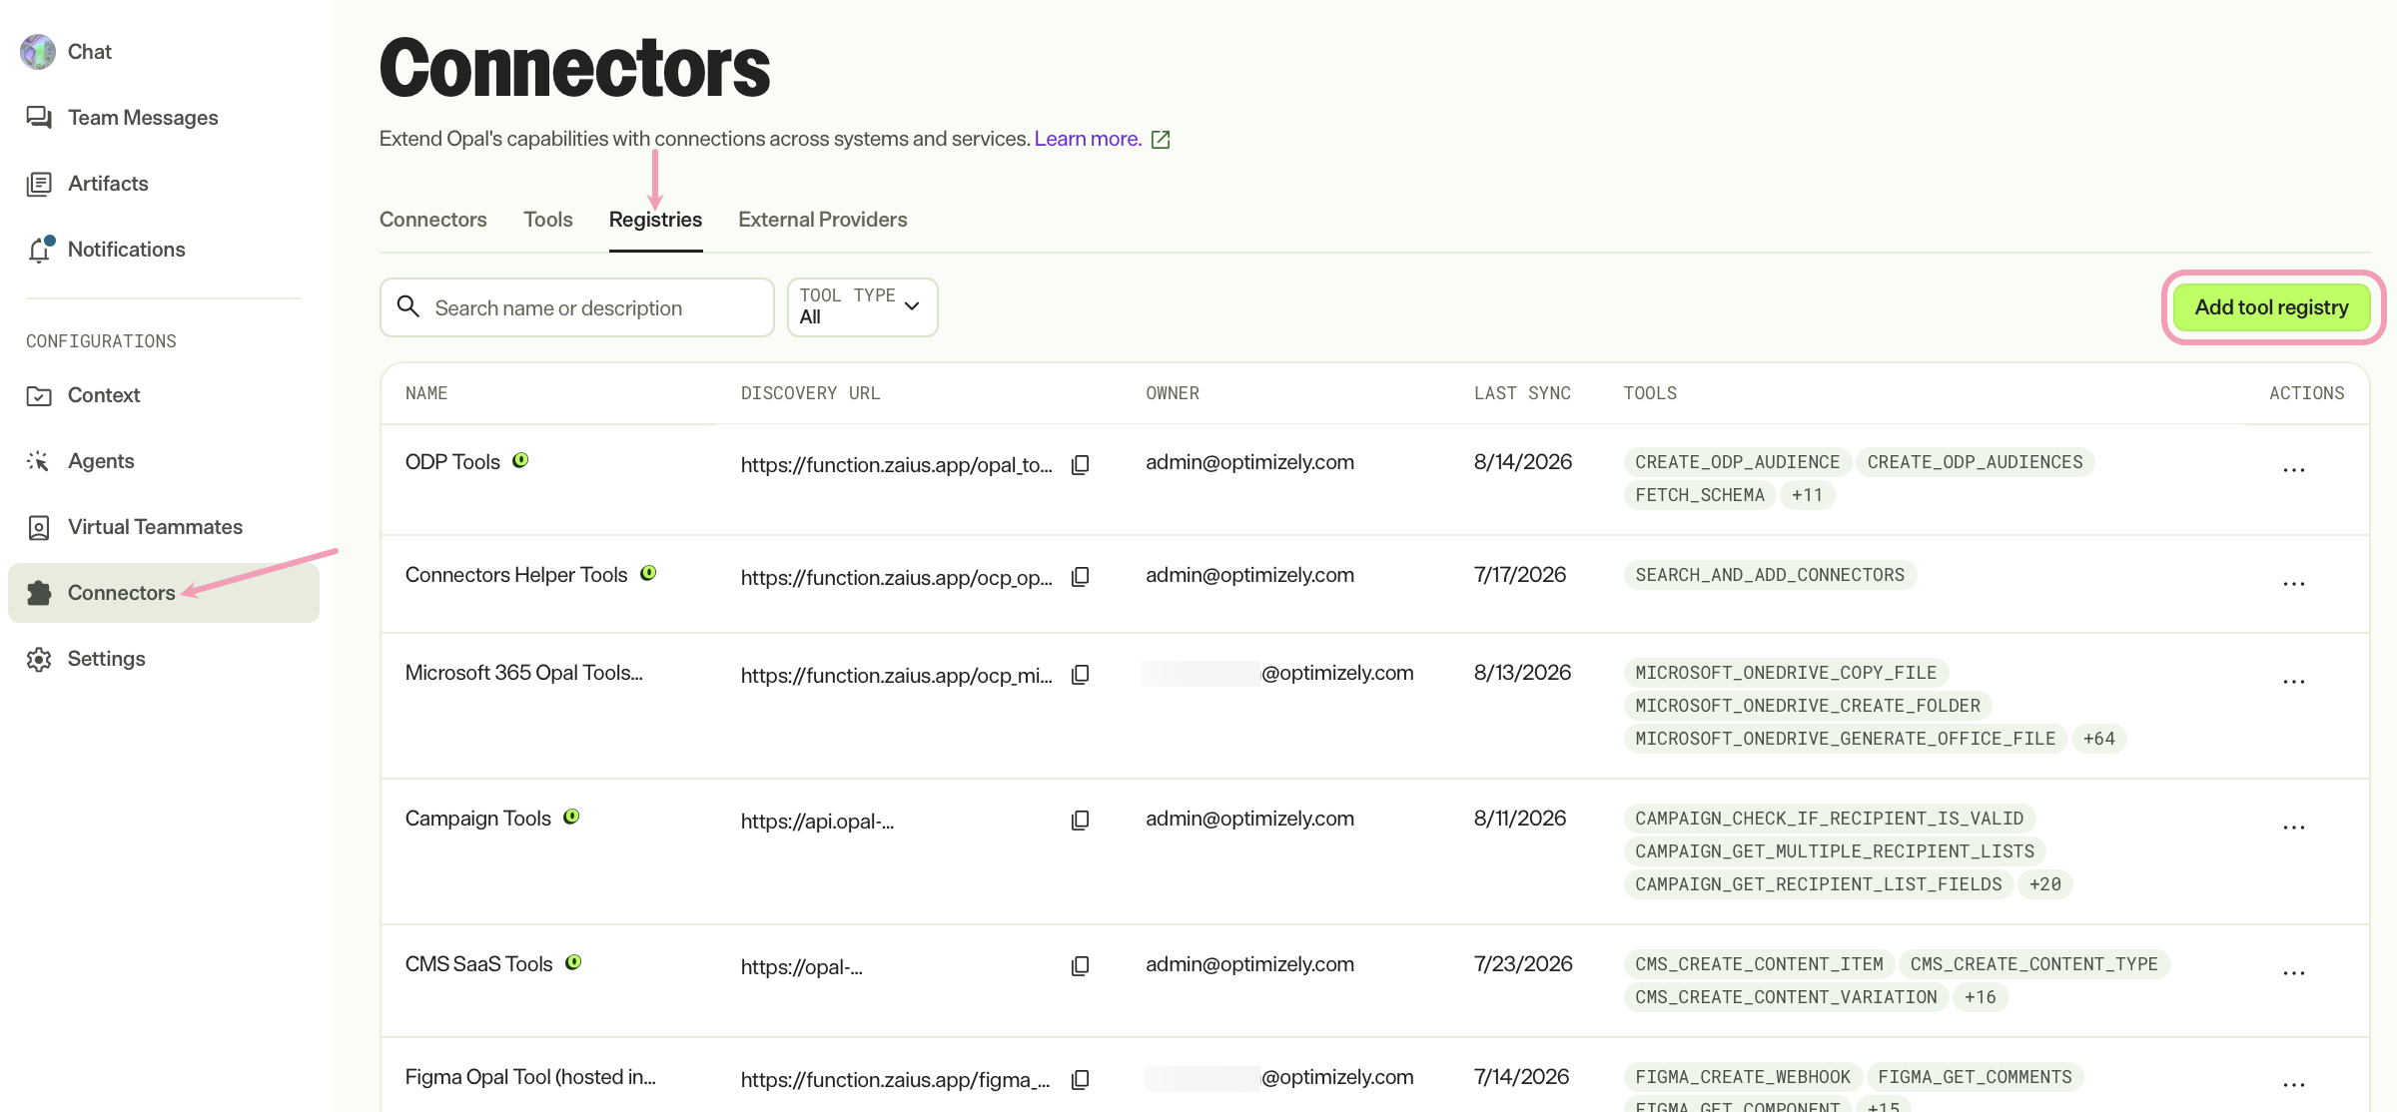This screenshot has width=2397, height=1112.
Task: Click the Context folder icon
Action: [39, 395]
